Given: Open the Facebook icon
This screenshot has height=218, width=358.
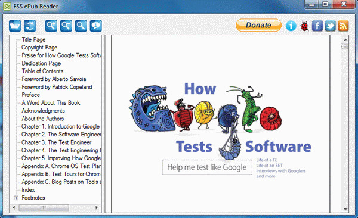Looking at the screenshot, I should pyautogui.click(x=317, y=26).
